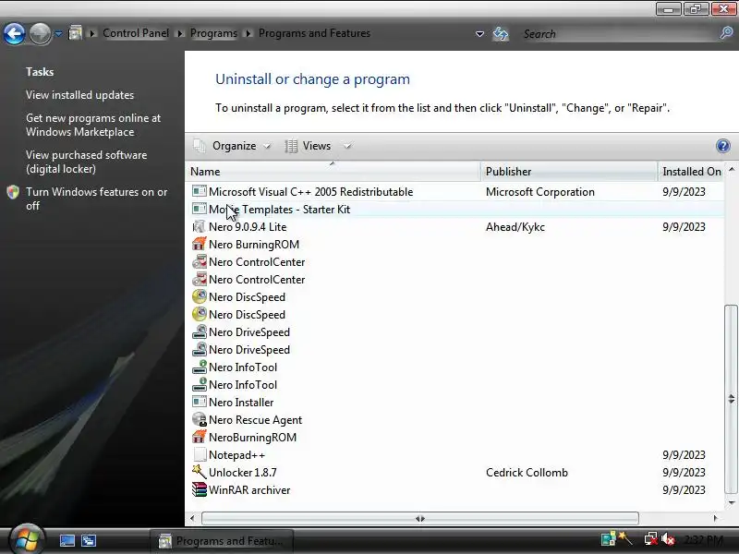
Task: Click the search magnifier icon
Action: click(726, 33)
